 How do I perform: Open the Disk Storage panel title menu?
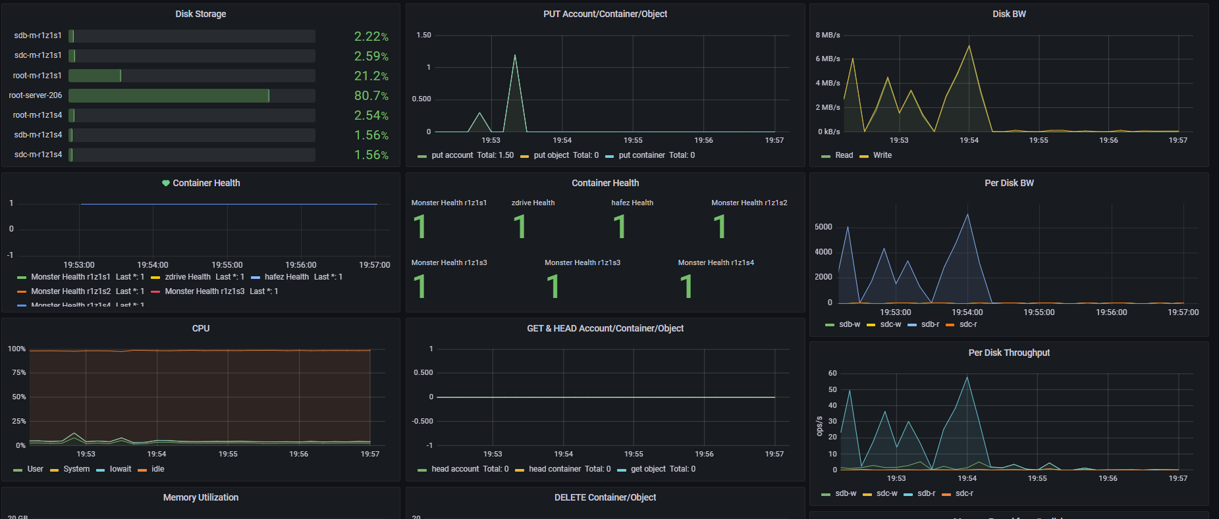201,14
